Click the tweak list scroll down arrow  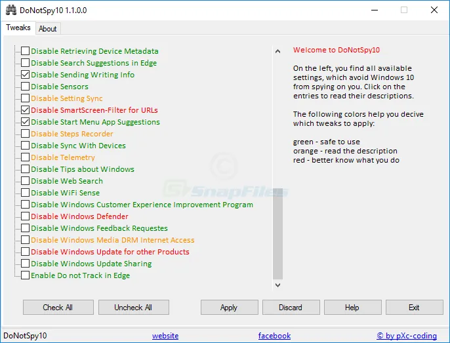[x=277, y=285]
